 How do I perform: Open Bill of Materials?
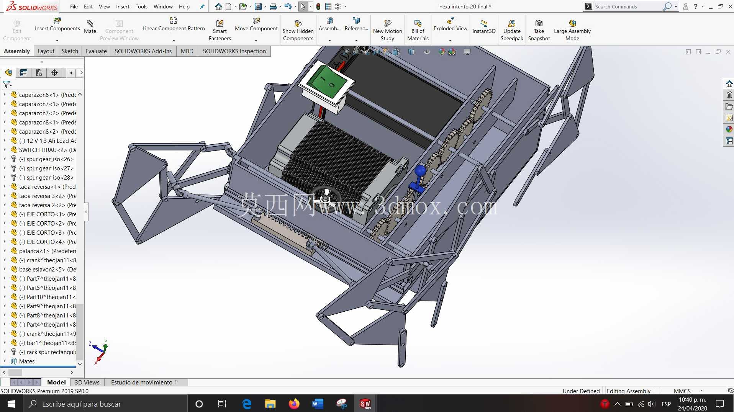[418, 30]
